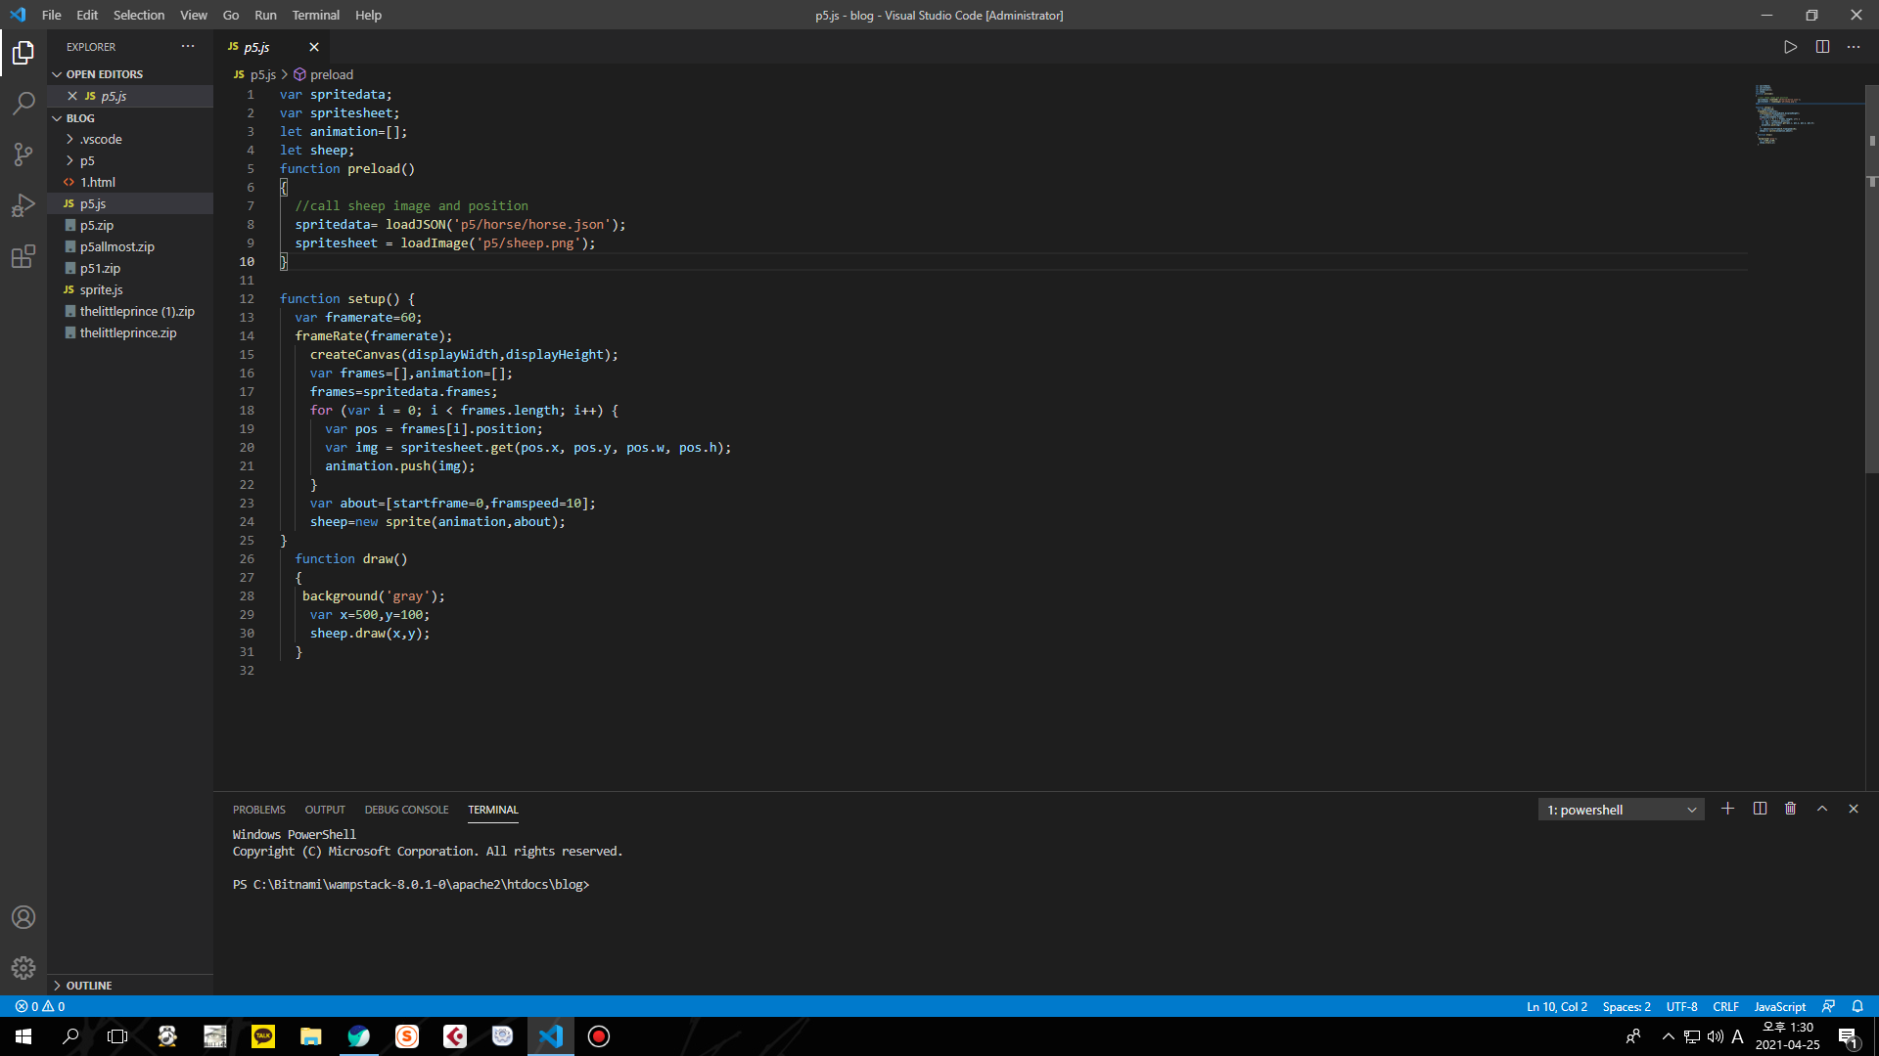
Task: Open the Extensions view
Action: pyautogui.click(x=23, y=256)
